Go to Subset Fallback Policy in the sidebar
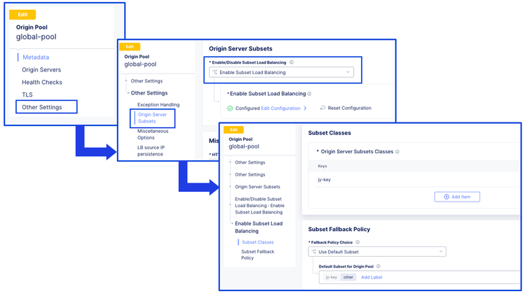This screenshot has width=525, height=294. (x=257, y=255)
